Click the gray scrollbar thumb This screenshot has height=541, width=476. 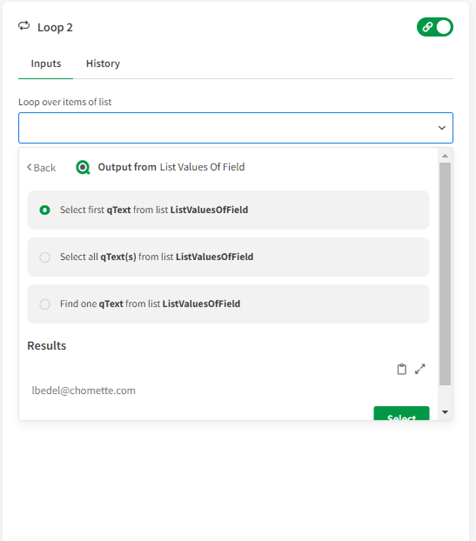click(x=445, y=273)
